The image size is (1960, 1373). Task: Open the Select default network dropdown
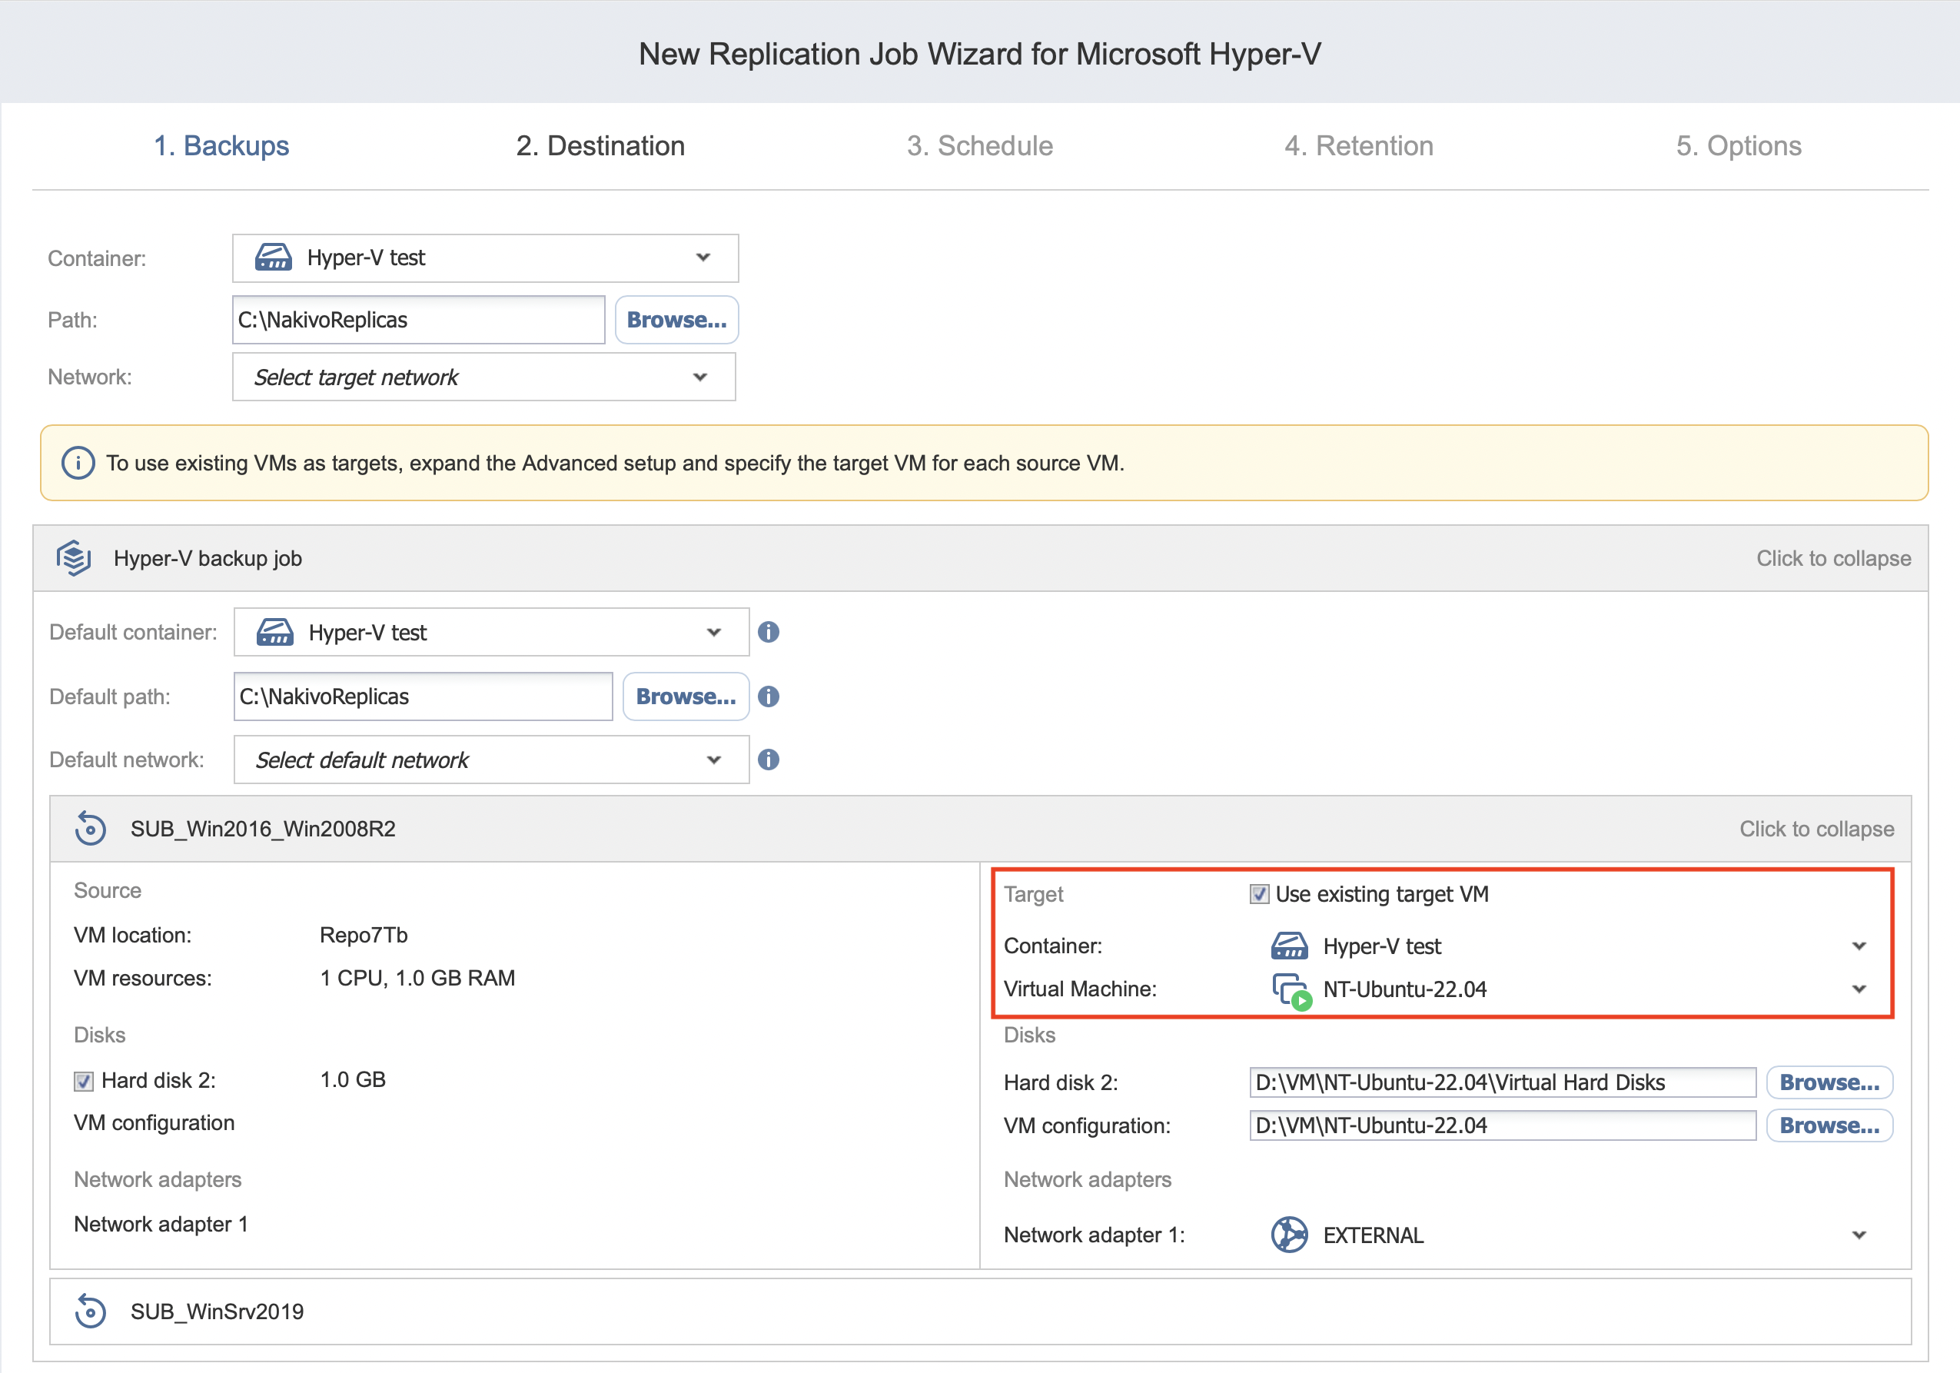coord(491,760)
